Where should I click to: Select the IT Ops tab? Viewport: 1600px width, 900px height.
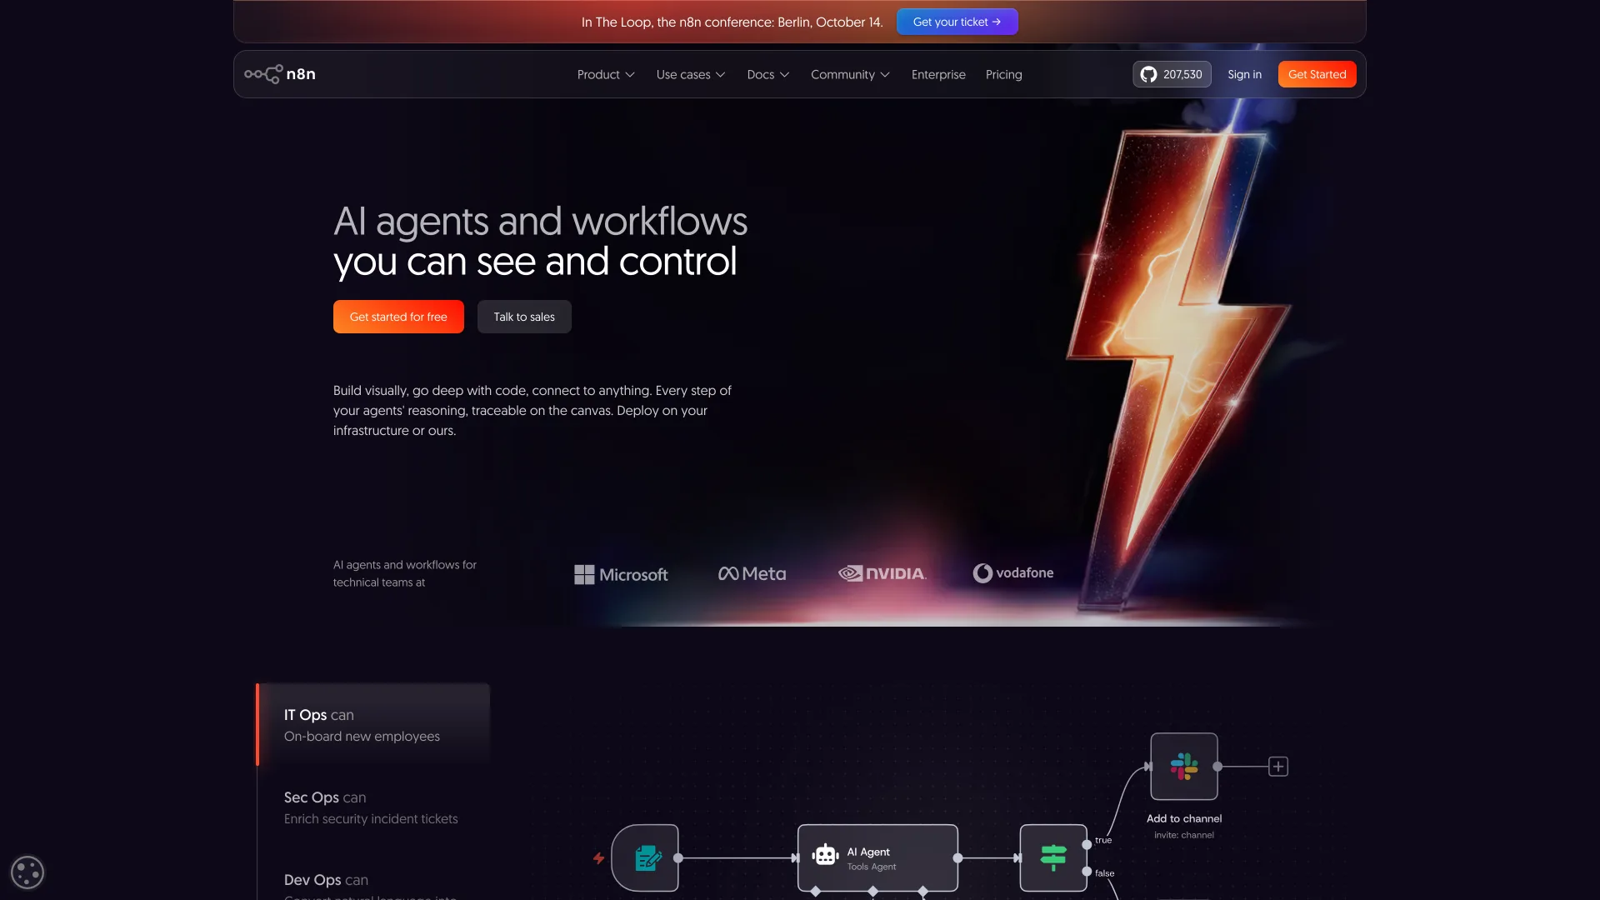point(373,725)
